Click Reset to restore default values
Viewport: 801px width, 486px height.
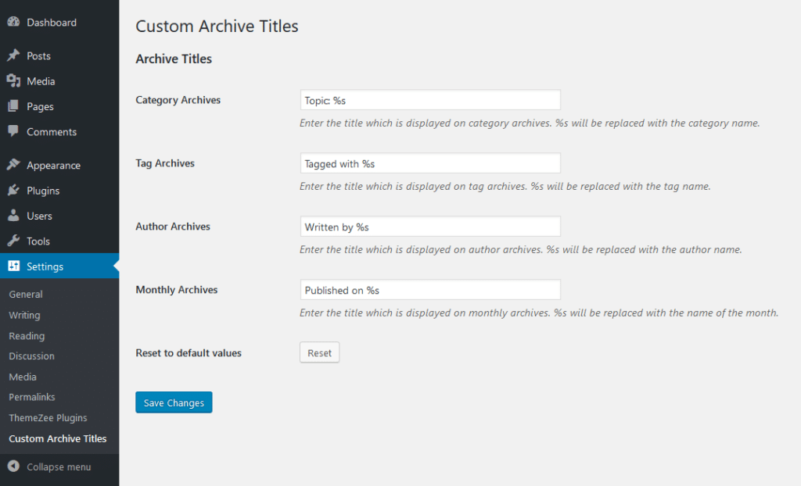click(318, 352)
